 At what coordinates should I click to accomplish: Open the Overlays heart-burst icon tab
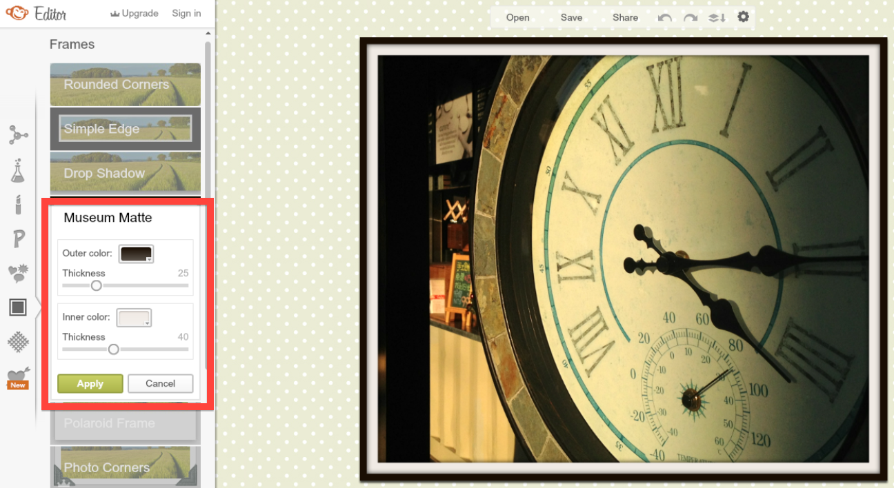[18, 273]
